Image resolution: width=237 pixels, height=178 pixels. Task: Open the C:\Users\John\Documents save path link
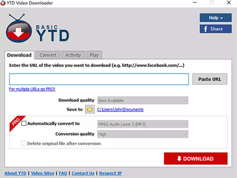120,109
